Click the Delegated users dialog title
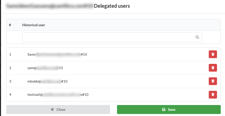This screenshot has height=116, width=225. 112,6
